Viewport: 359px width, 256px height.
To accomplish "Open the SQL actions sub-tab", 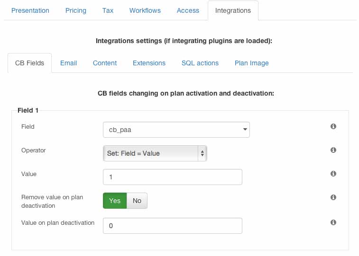I will tap(200, 63).
